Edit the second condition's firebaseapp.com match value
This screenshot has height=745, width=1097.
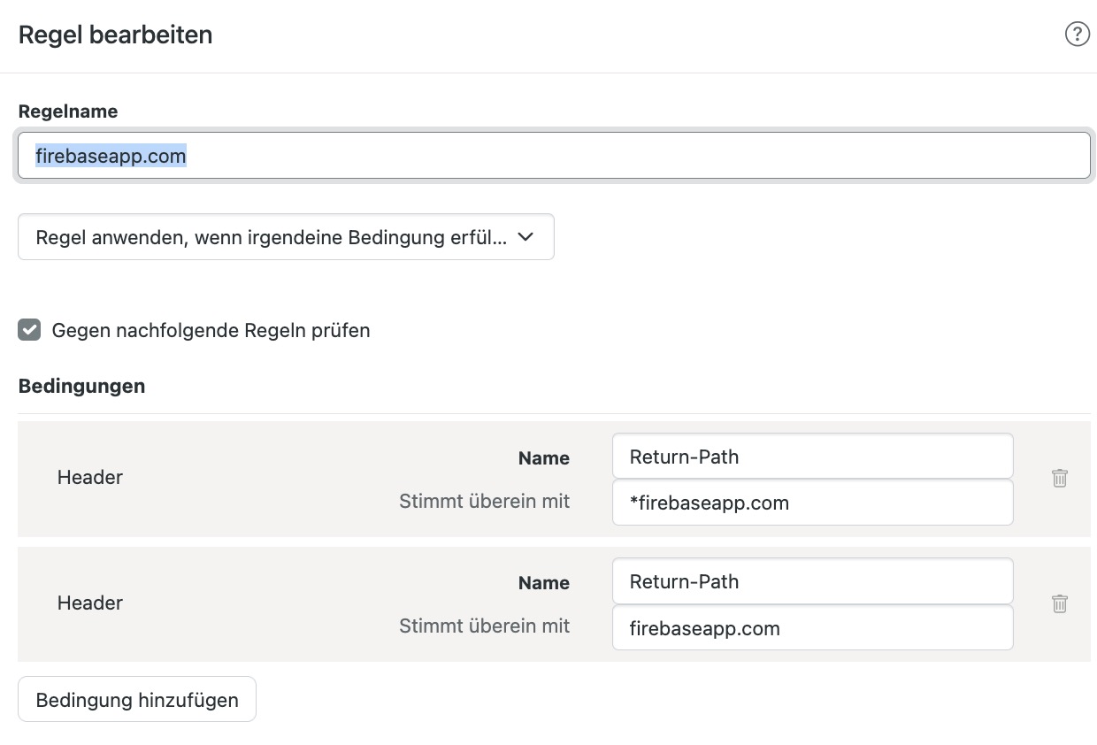coord(812,628)
